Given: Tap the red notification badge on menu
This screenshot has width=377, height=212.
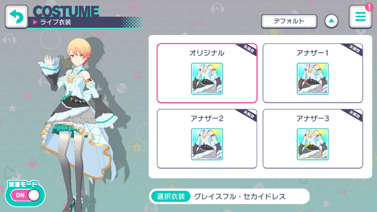Looking at the screenshot, I should coord(369,7).
